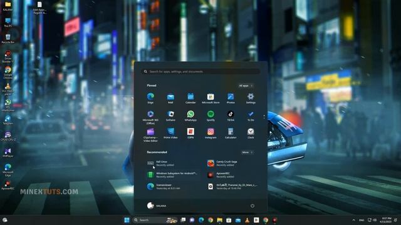Viewport: 401px width, 225px height.
Task: Open VLC media player from taskbar
Action: [x=247, y=220]
